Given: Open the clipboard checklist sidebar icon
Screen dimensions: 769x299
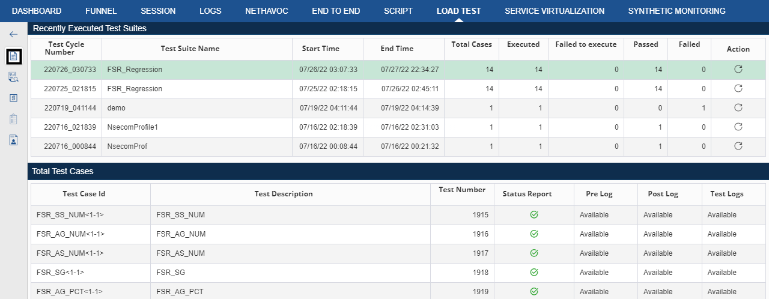Looking at the screenshot, I should (x=14, y=119).
